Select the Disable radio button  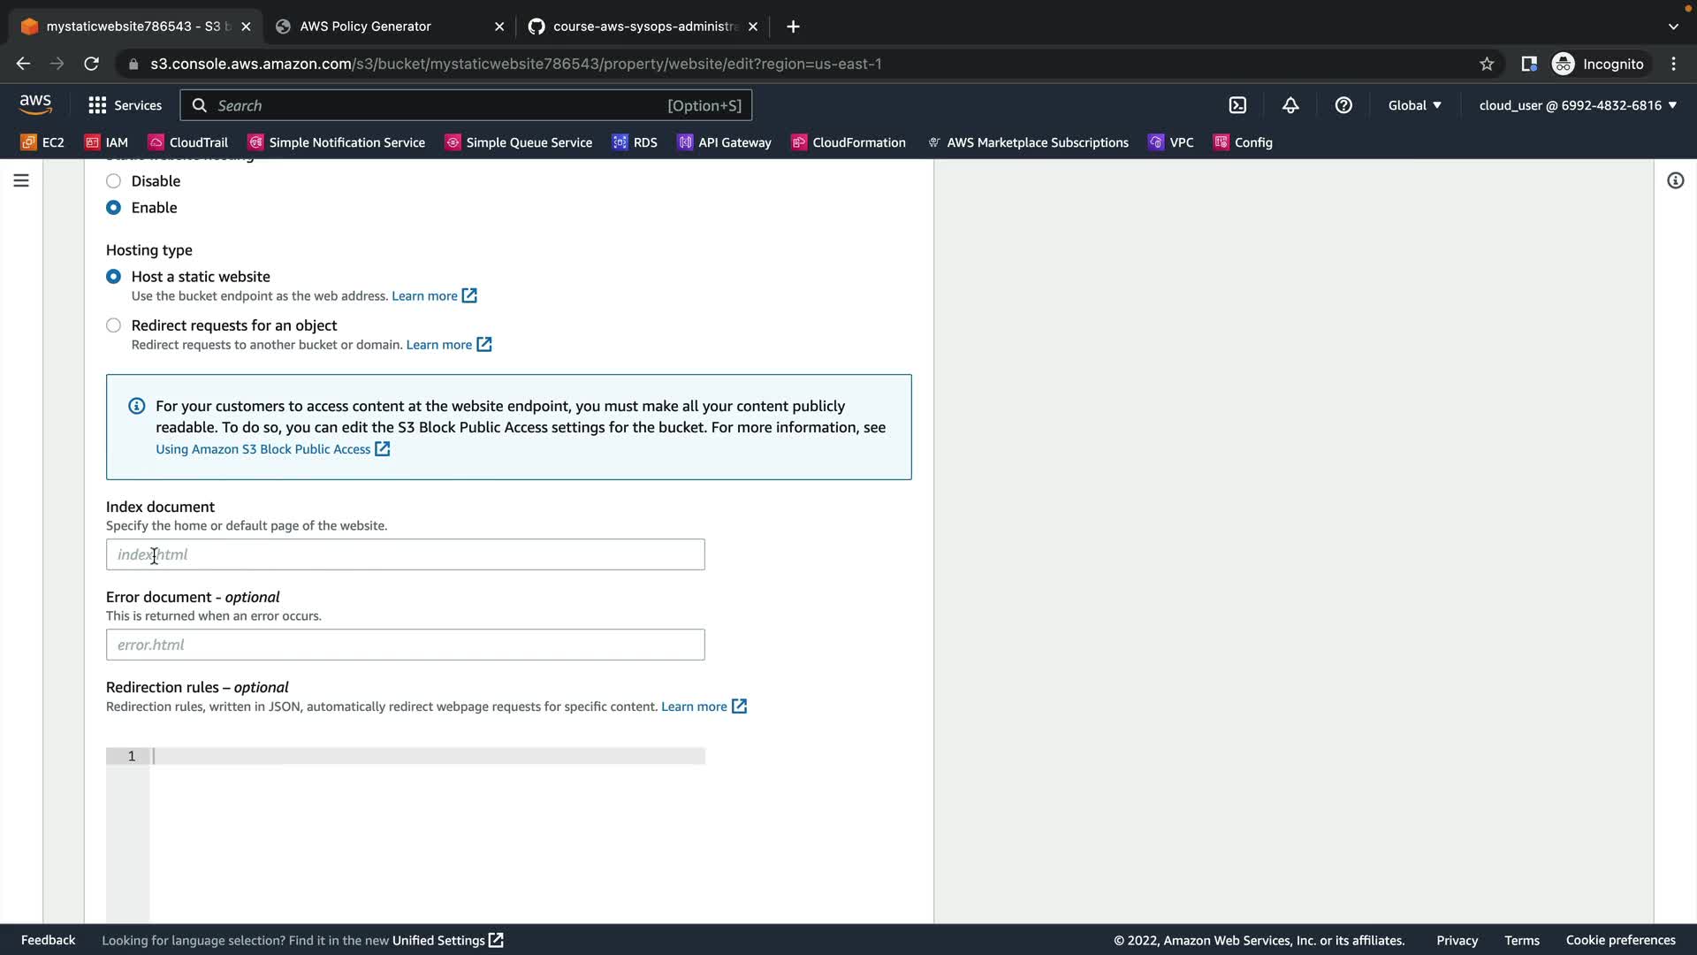click(113, 181)
